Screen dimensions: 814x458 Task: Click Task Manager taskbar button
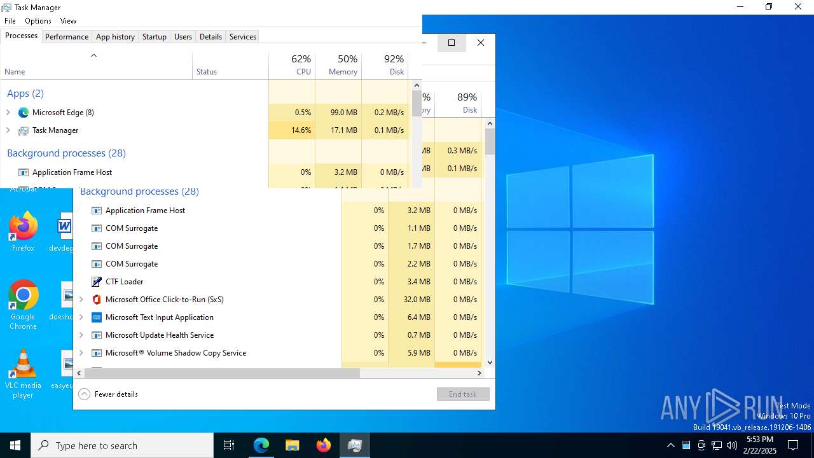(354, 445)
